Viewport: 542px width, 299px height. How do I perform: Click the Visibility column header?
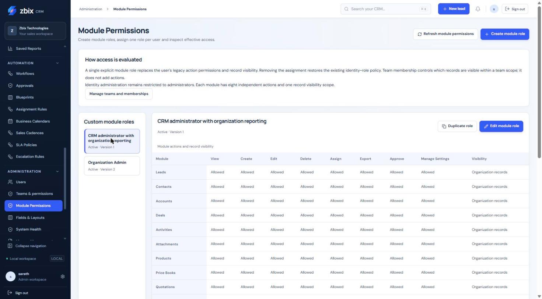point(479,159)
